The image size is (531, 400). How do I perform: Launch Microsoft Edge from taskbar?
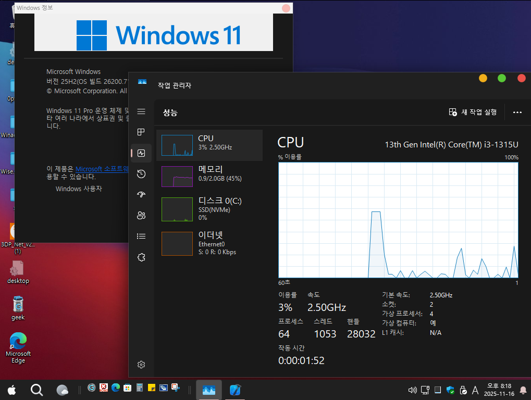click(x=116, y=387)
